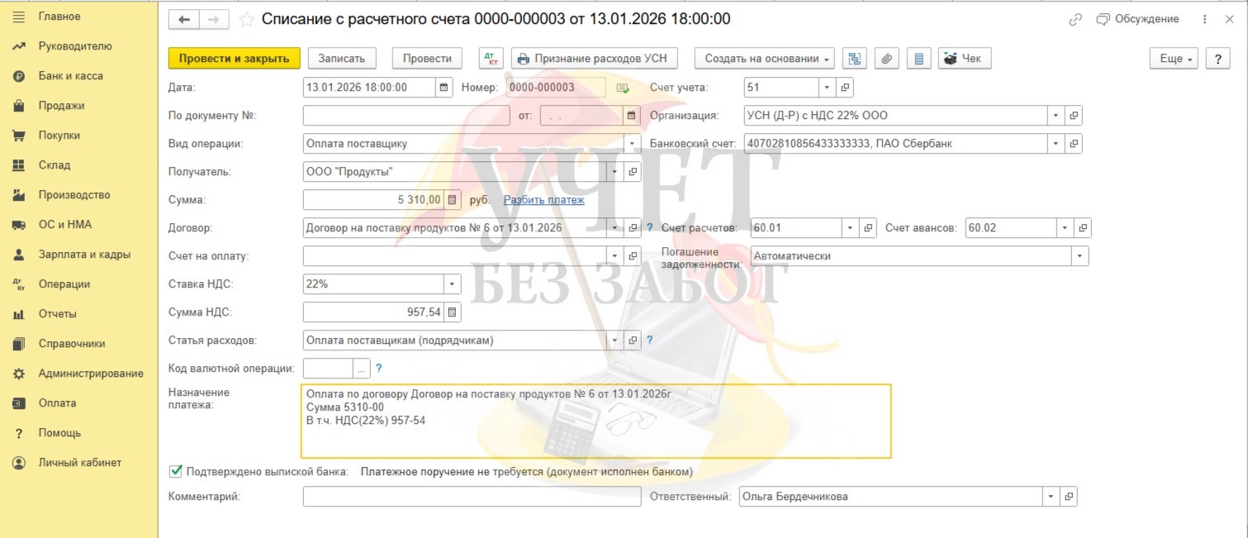Open the three-dot more options menu
Image resolution: width=1248 pixels, height=538 pixels.
(1205, 19)
